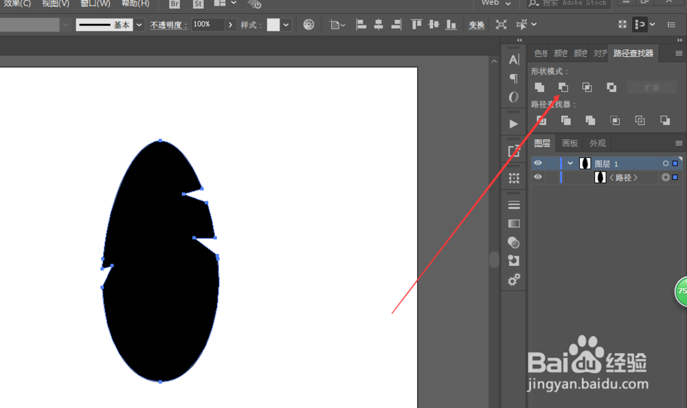
Task: Select the Exclude shape mode icon
Action: (611, 87)
